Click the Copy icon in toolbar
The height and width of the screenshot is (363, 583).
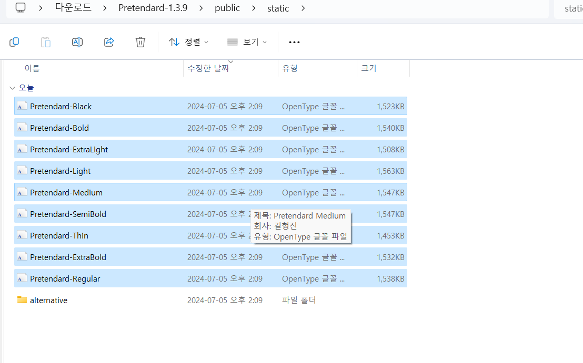[14, 42]
